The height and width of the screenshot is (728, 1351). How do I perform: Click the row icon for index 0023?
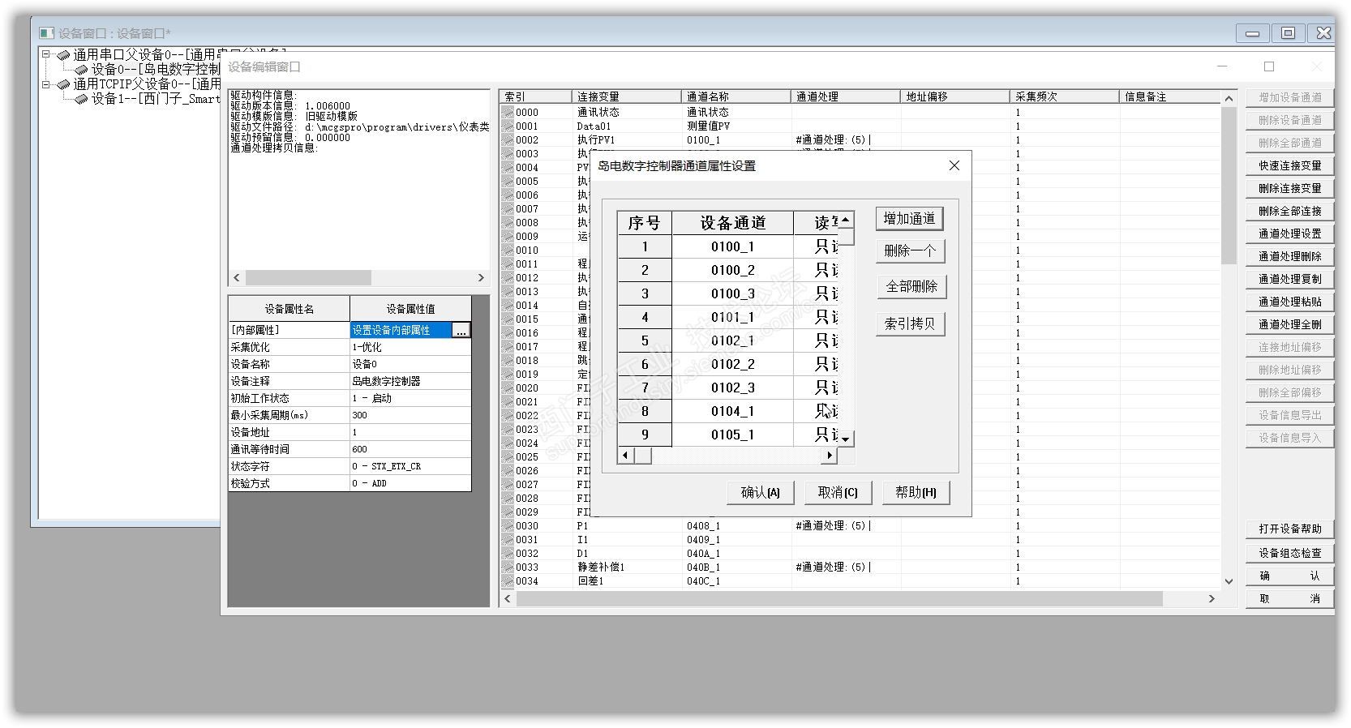pyautogui.click(x=508, y=429)
